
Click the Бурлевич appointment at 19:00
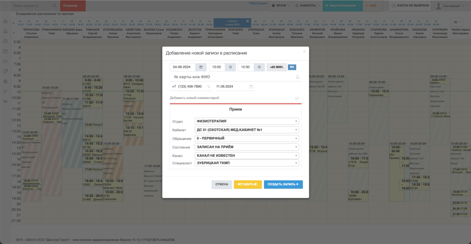tap(358, 196)
